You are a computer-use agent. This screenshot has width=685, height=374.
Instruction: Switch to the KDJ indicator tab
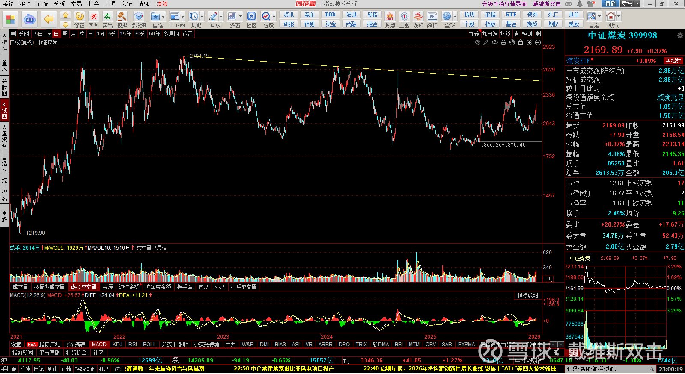click(117, 345)
